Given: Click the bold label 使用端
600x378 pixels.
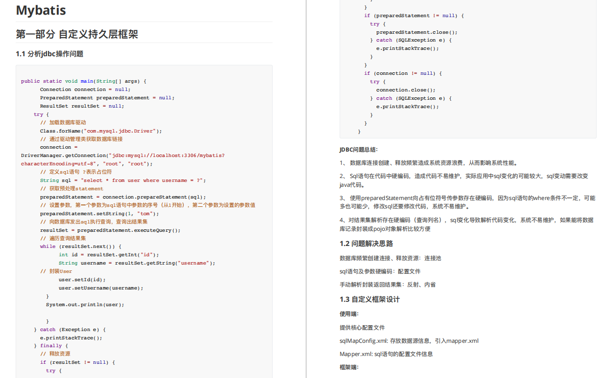Looking at the screenshot, I should point(349,314).
